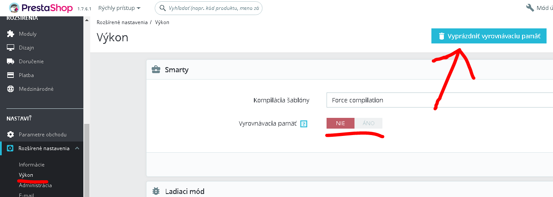This screenshot has height=197, width=553.
Task: Click the Moduly puzzle piece icon
Action: point(11,34)
